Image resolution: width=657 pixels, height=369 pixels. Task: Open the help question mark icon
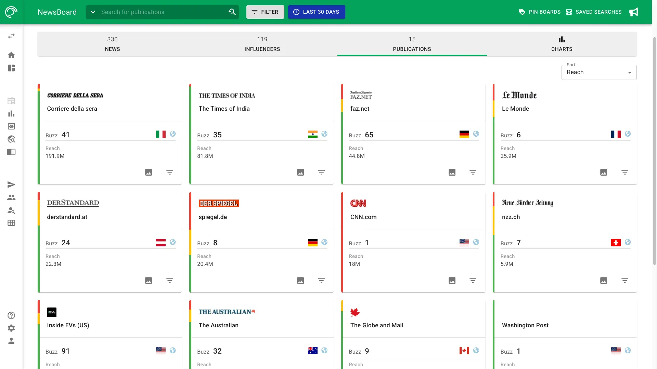11,315
